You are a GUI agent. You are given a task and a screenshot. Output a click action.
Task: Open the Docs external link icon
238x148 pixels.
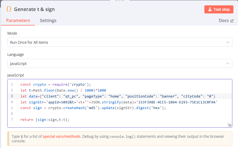coord(232,21)
